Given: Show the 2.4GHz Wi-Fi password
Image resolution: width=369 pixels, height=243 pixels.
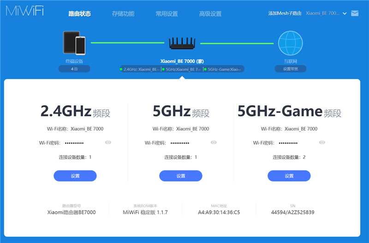Looking at the screenshot, I should [x=108, y=142].
